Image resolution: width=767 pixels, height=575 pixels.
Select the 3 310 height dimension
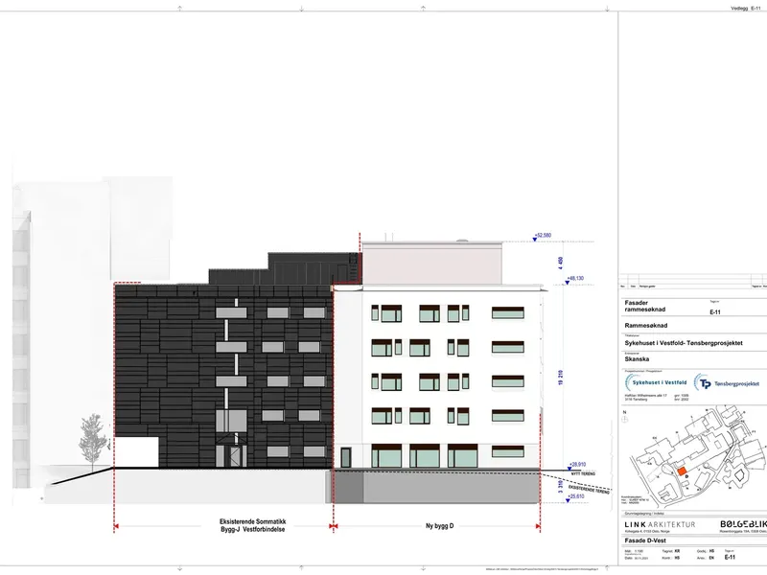(561, 486)
